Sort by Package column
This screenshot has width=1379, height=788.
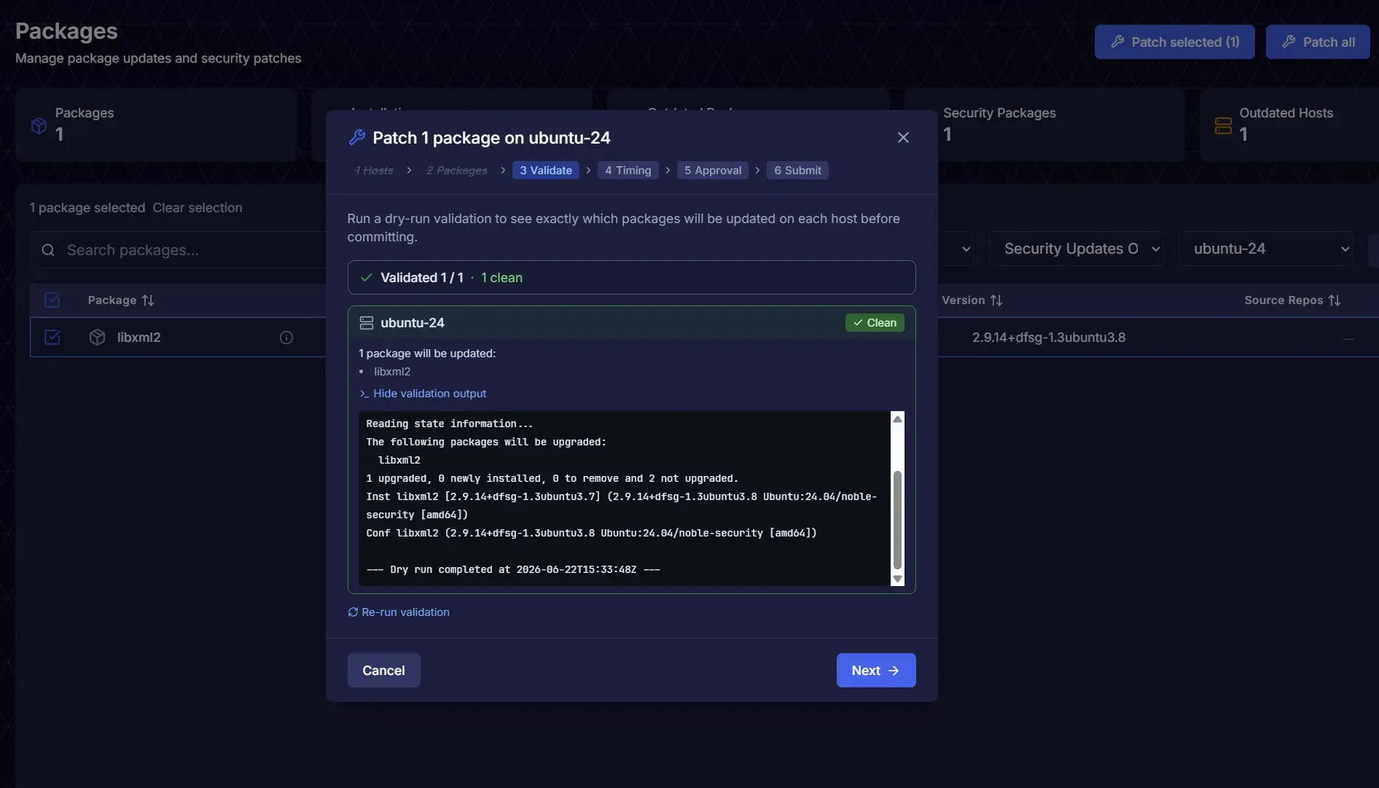[x=121, y=300]
